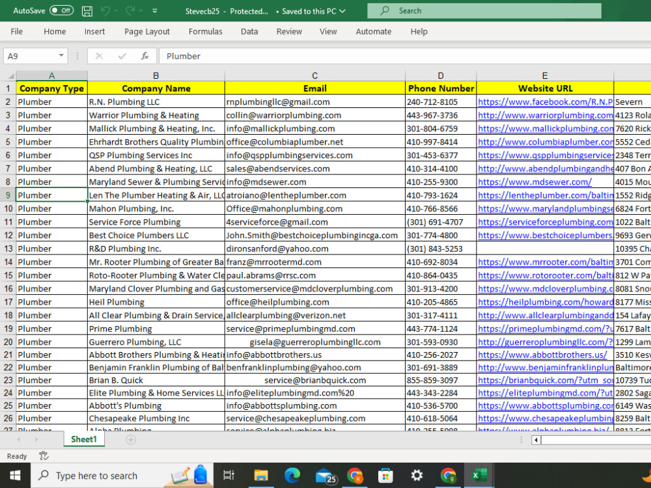Select column C header
The height and width of the screenshot is (488, 651).
click(314, 75)
